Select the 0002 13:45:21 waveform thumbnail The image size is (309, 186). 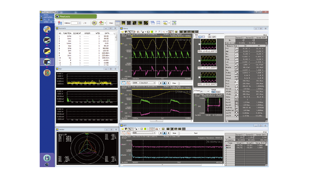click(x=208, y=77)
